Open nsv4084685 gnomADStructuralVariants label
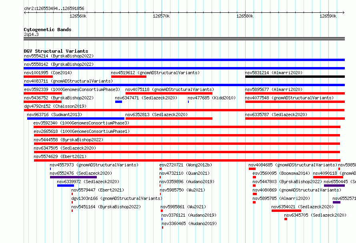This screenshot has width=356, height=243. pos(293,165)
